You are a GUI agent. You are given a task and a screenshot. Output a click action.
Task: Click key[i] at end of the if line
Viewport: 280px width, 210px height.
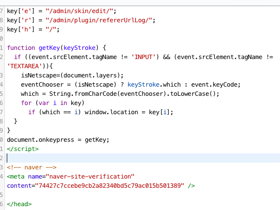[x=159, y=112]
